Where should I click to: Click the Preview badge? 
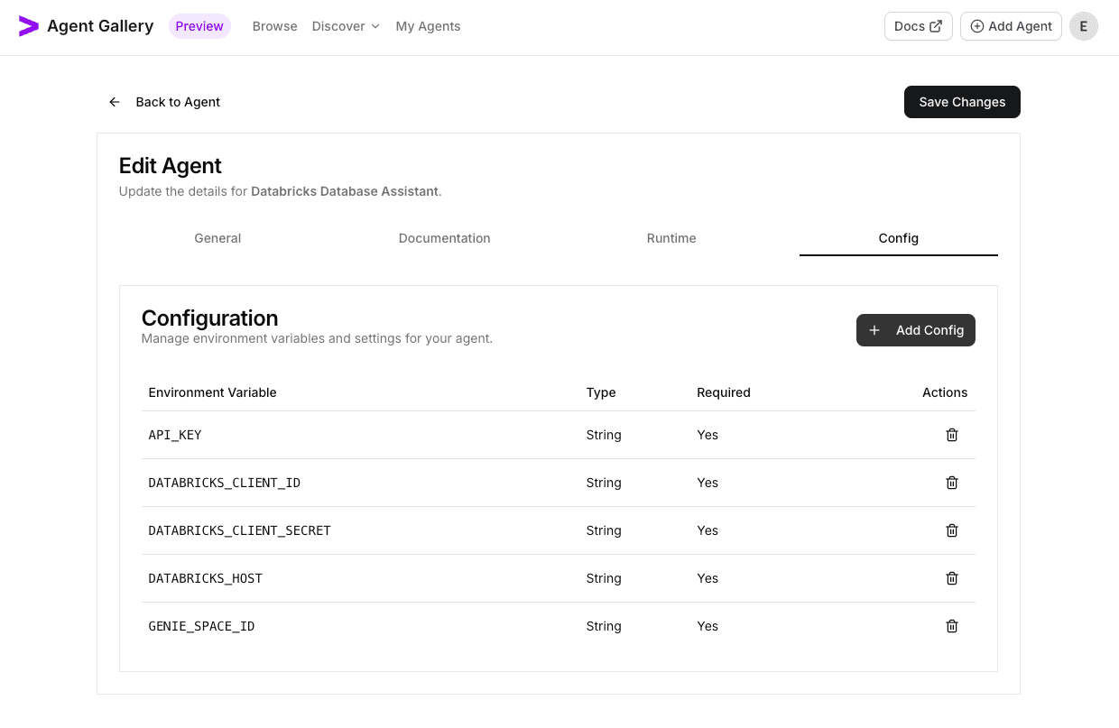(199, 26)
